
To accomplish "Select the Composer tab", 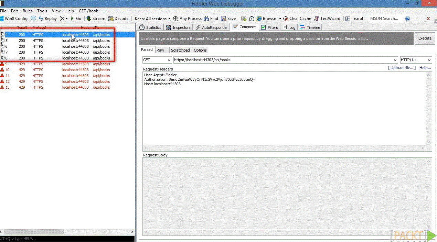I will [x=244, y=27].
